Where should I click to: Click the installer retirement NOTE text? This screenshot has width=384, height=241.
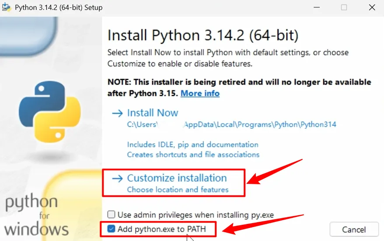coord(239,87)
